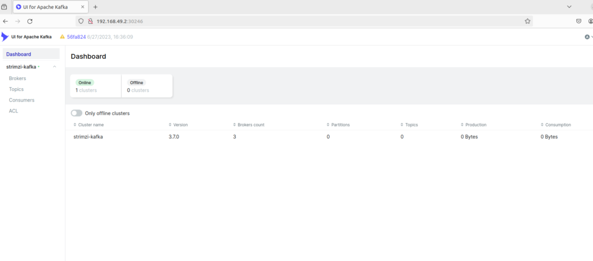The image size is (593, 261).
Task: Open a new browser tab with plus
Action: pos(95,7)
